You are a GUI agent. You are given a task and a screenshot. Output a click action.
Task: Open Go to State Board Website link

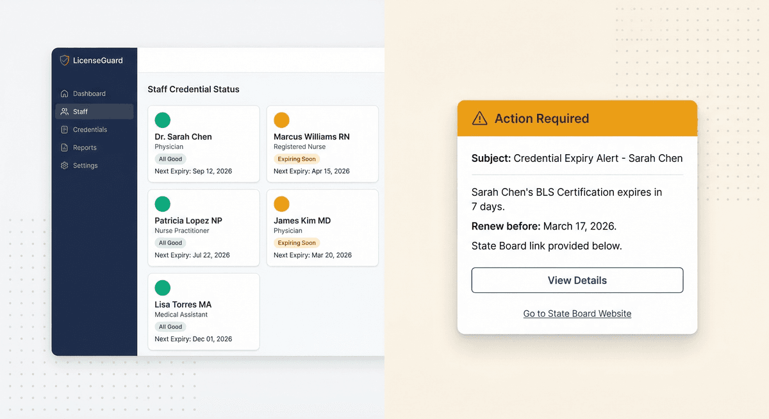tap(577, 313)
